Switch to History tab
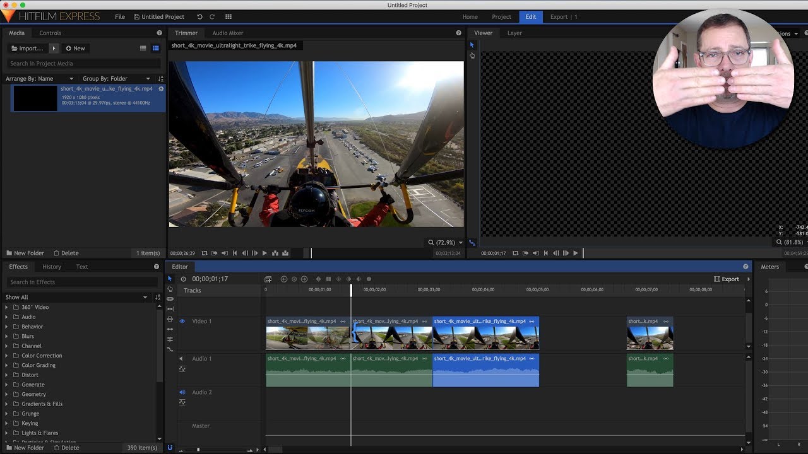This screenshot has width=808, height=454. pyautogui.click(x=52, y=267)
